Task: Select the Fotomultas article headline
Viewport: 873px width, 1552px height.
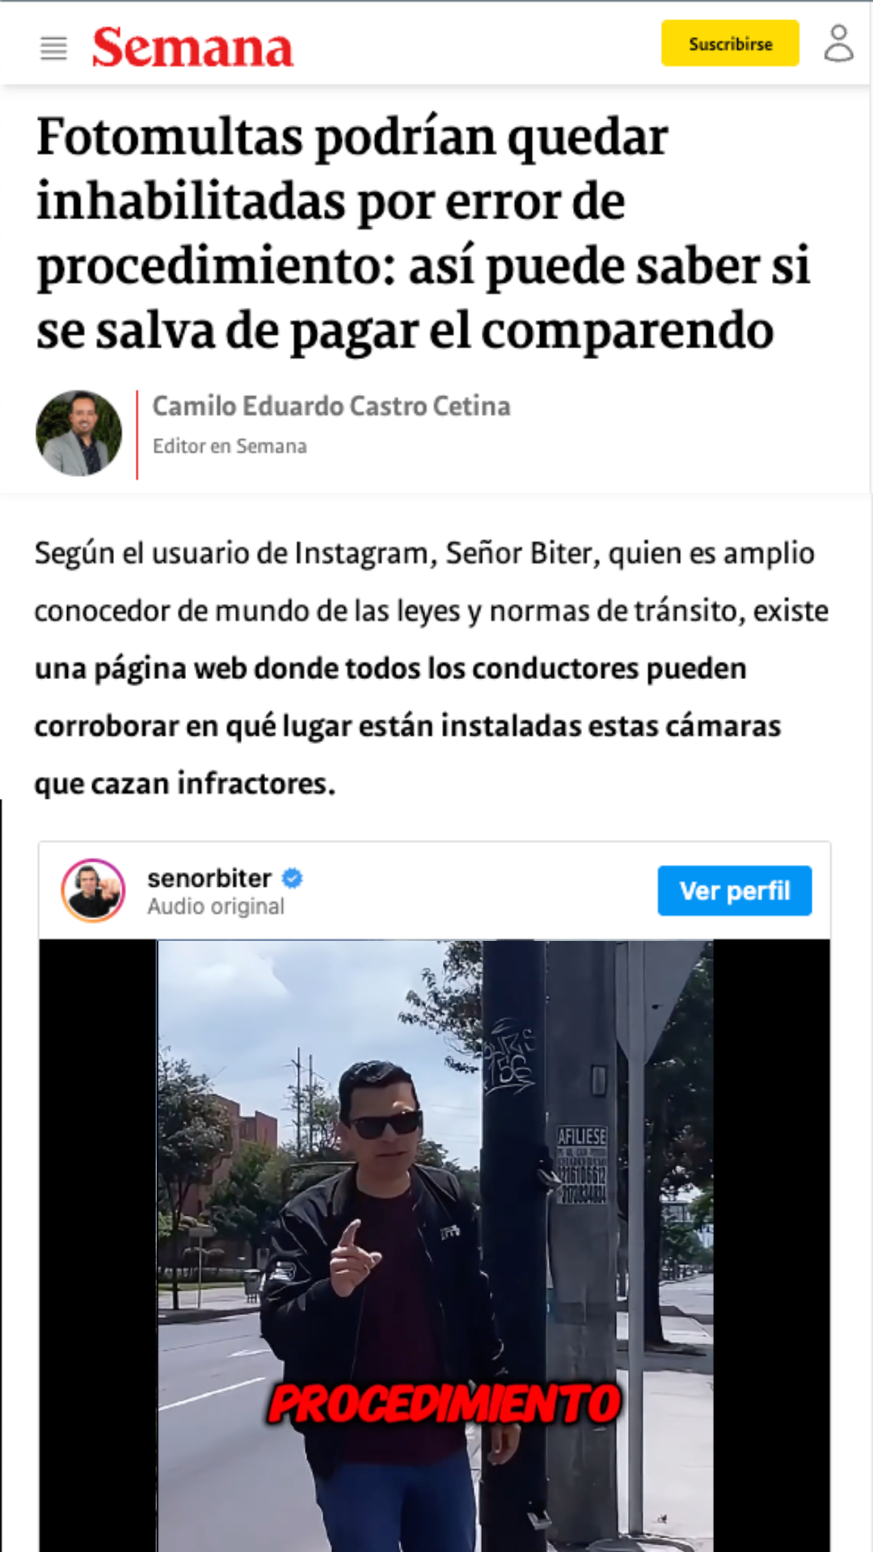Action: pyautogui.click(x=423, y=234)
